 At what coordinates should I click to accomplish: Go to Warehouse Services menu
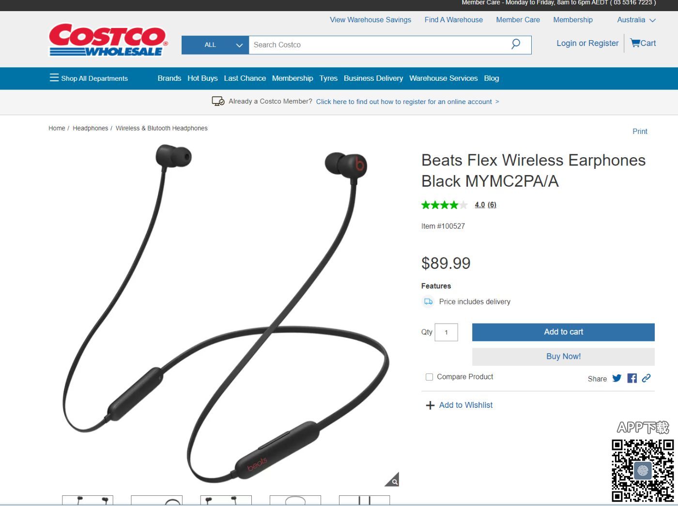tap(443, 78)
